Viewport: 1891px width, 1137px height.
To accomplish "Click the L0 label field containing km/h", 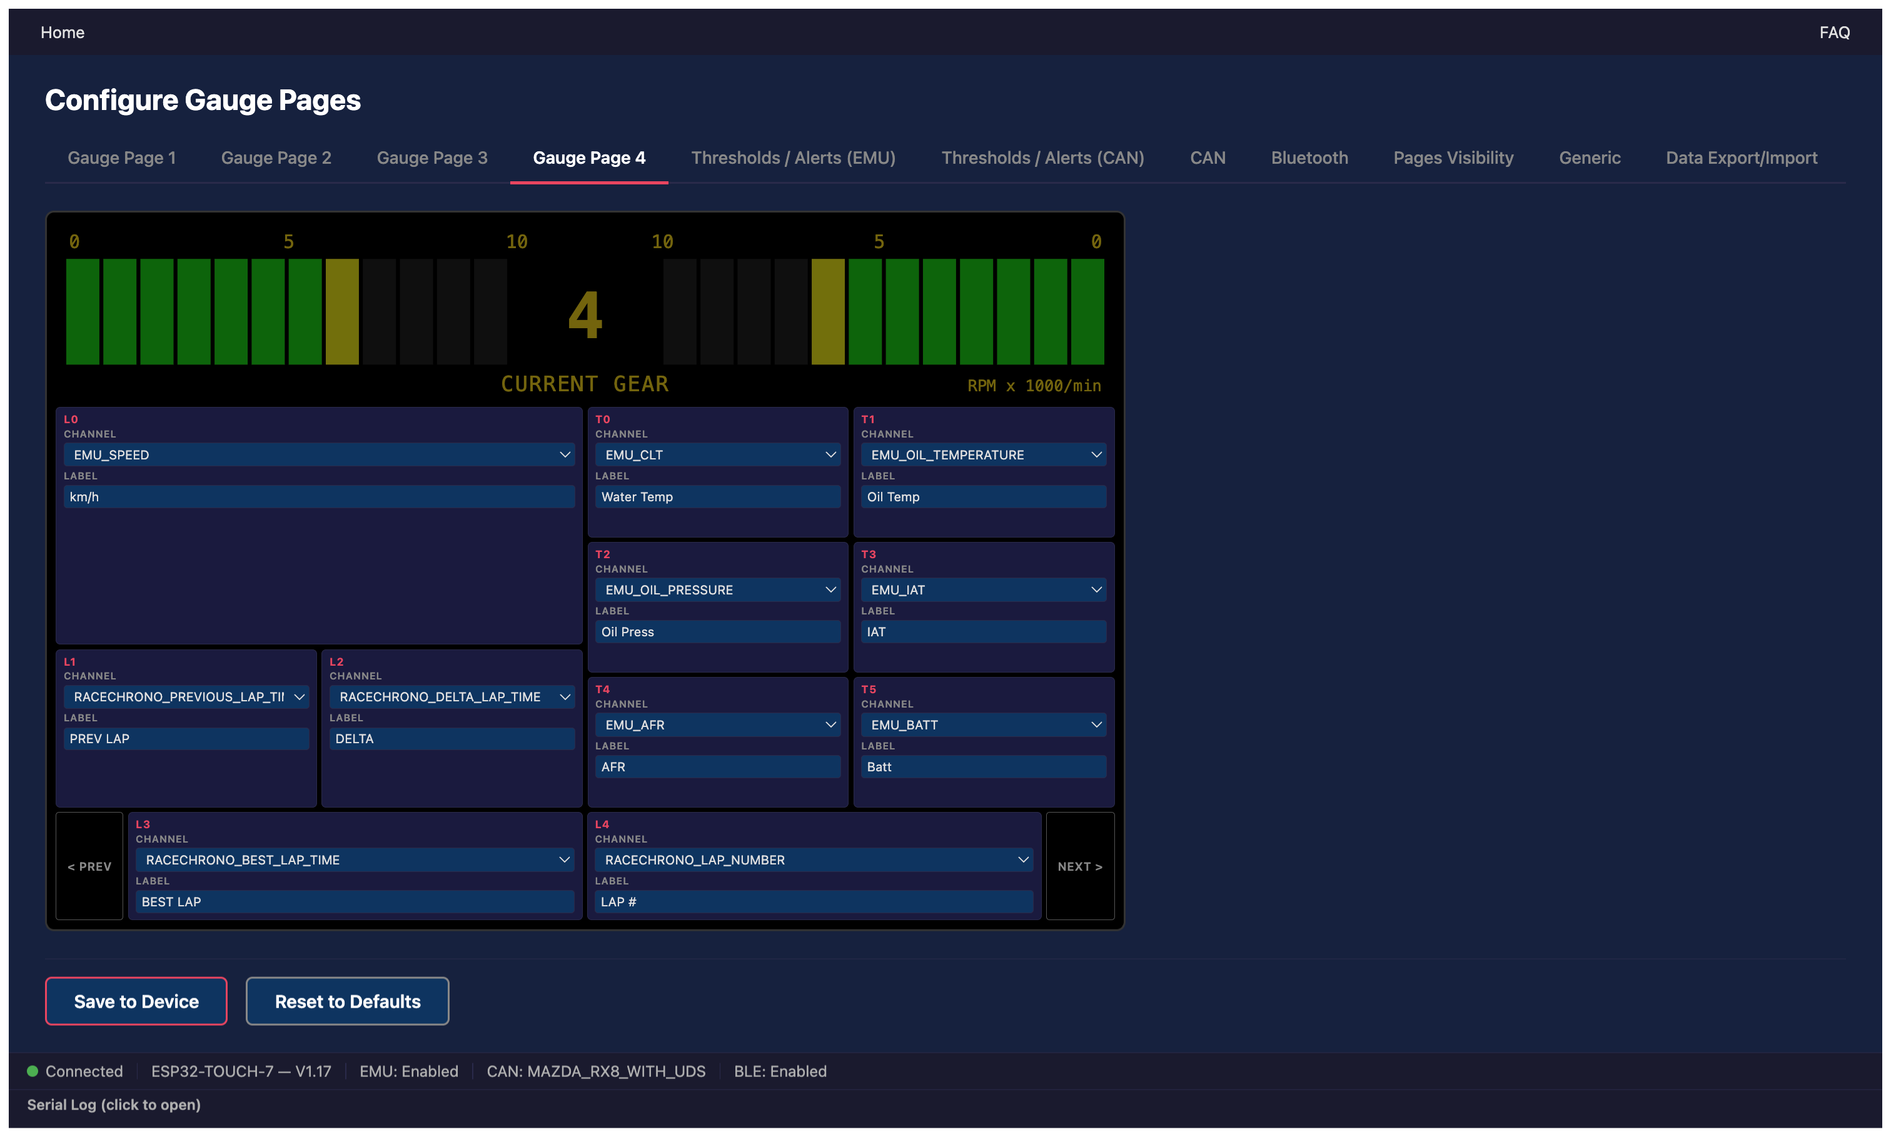I will click(319, 496).
